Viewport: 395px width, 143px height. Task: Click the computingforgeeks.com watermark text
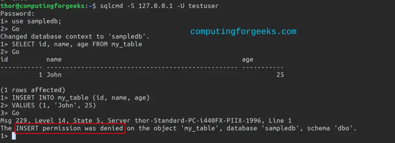click(x=243, y=32)
